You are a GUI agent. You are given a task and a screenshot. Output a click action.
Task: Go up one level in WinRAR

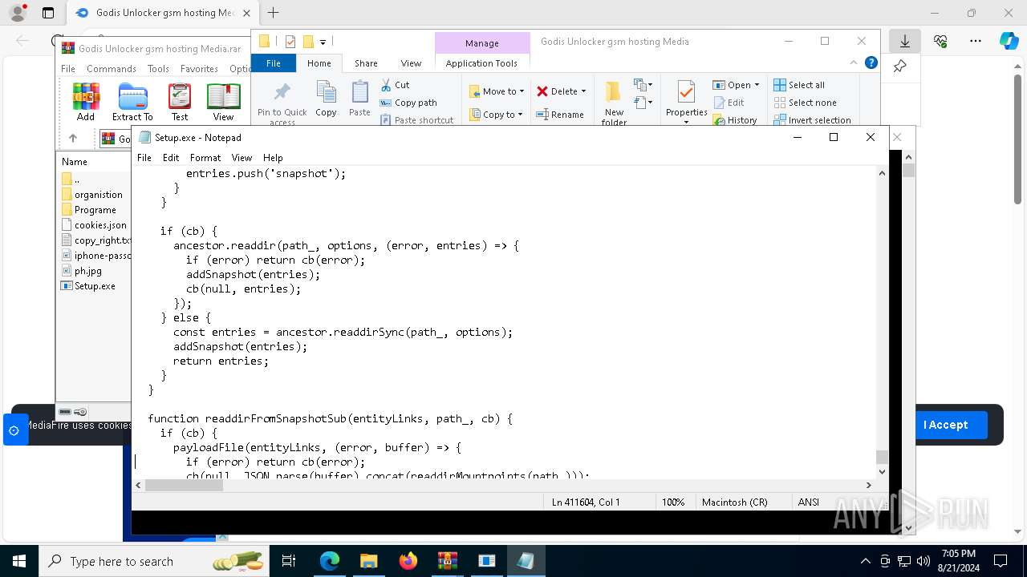pos(73,139)
